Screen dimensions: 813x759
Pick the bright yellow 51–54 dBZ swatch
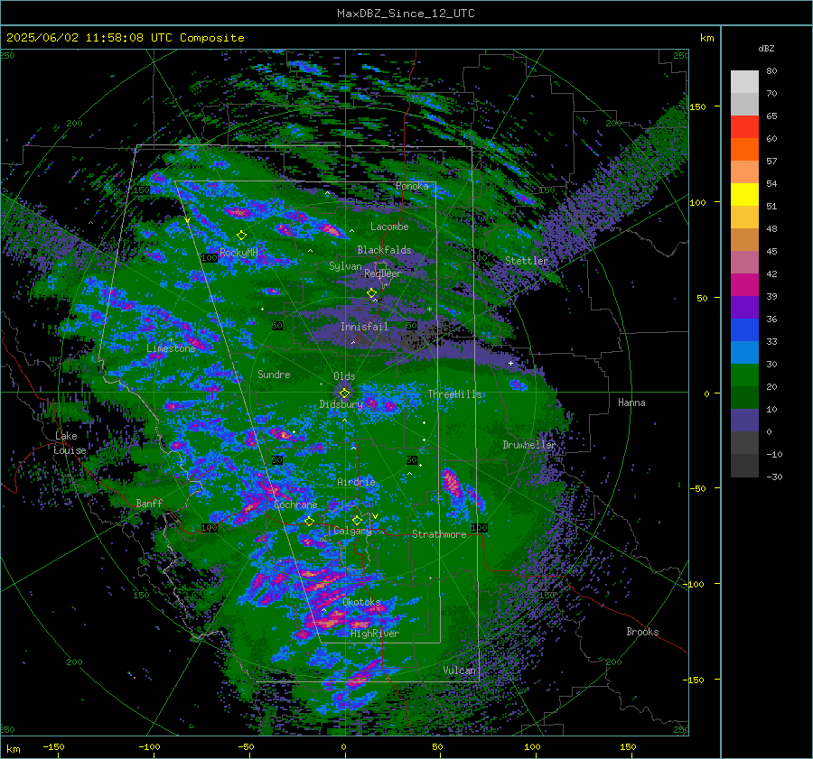[744, 195]
